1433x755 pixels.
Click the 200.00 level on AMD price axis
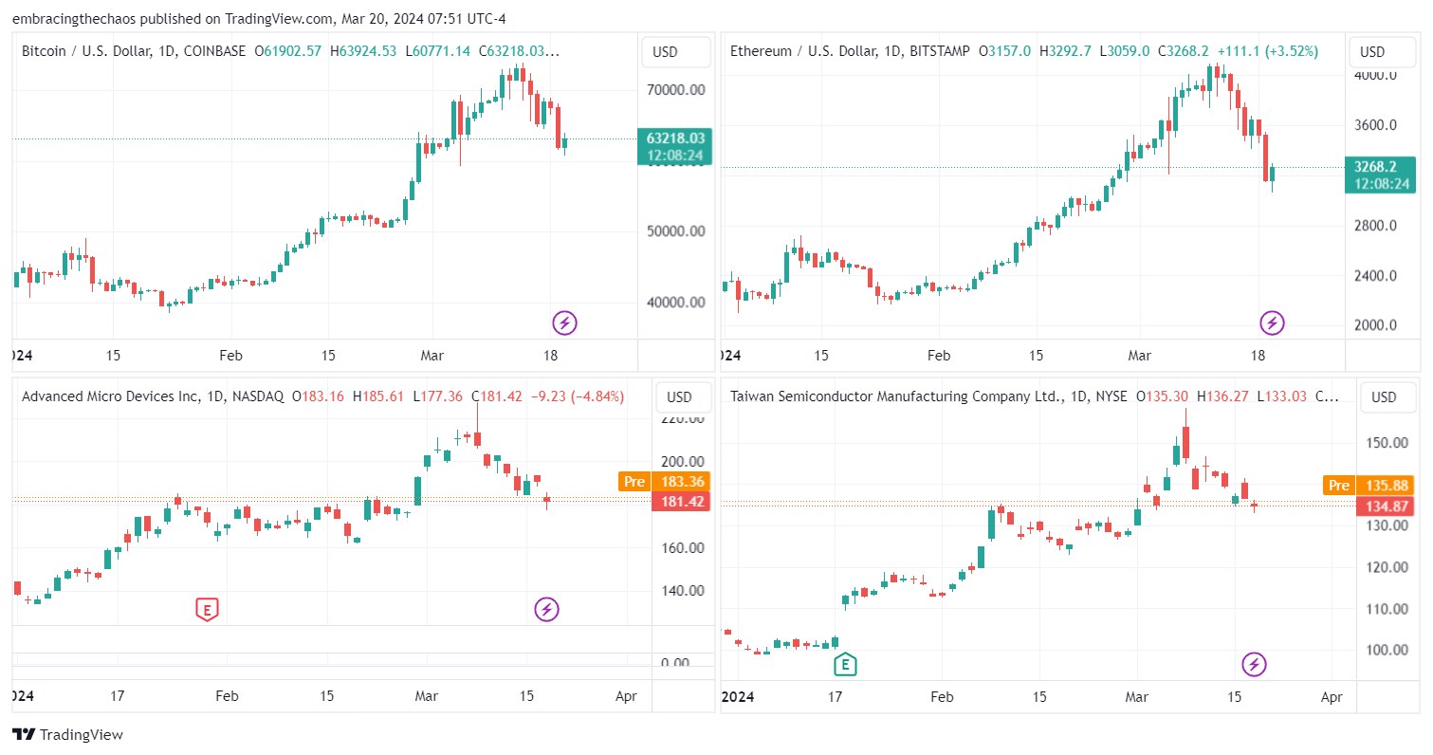point(683,460)
